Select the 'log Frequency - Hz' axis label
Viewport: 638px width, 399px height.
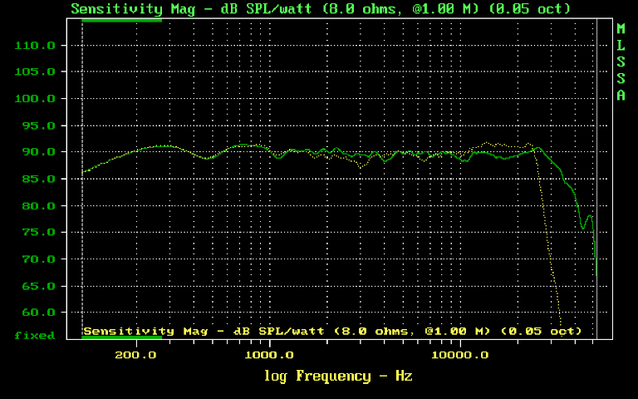(338, 376)
